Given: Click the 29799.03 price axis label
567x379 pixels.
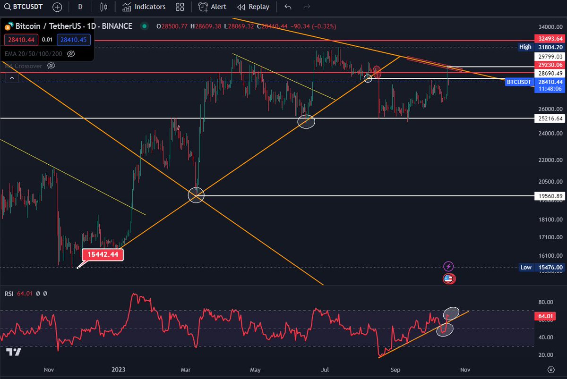Looking at the screenshot, I should pos(550,56).
